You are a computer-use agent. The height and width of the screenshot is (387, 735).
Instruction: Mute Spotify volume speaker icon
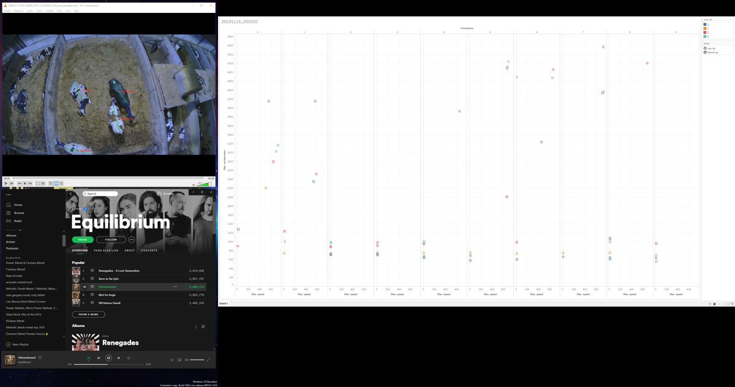(186, 360)
